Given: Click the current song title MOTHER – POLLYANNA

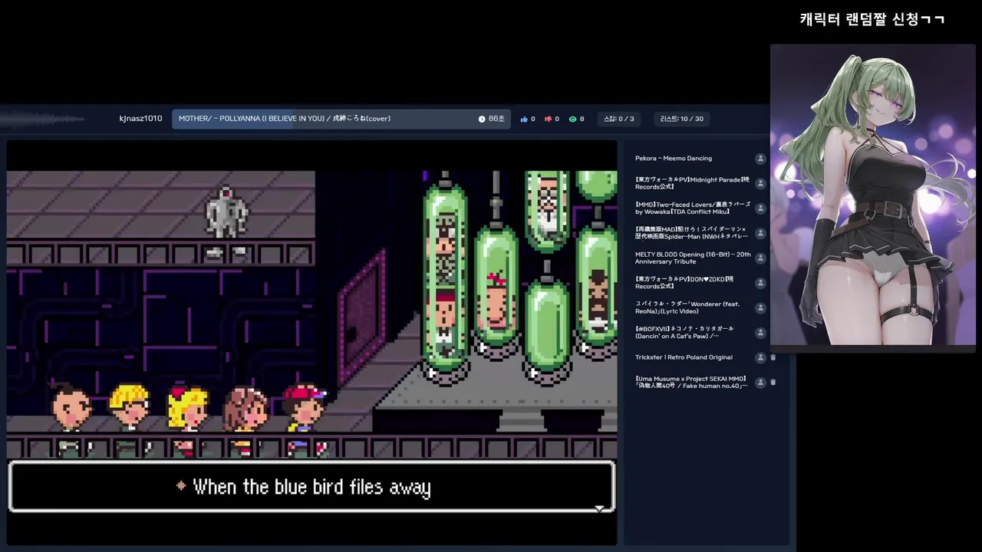Looking at the screenshot, I should pyautogui.click(x=285, y=119).
